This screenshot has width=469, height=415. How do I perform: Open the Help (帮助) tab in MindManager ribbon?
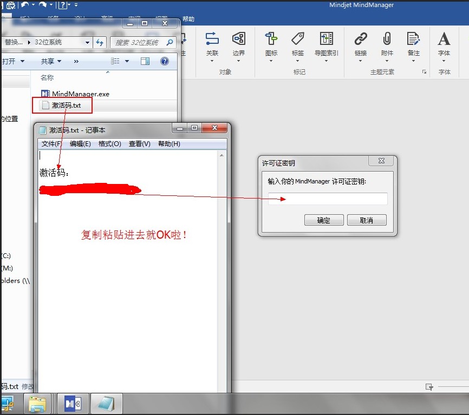click(x=188, y=19)
